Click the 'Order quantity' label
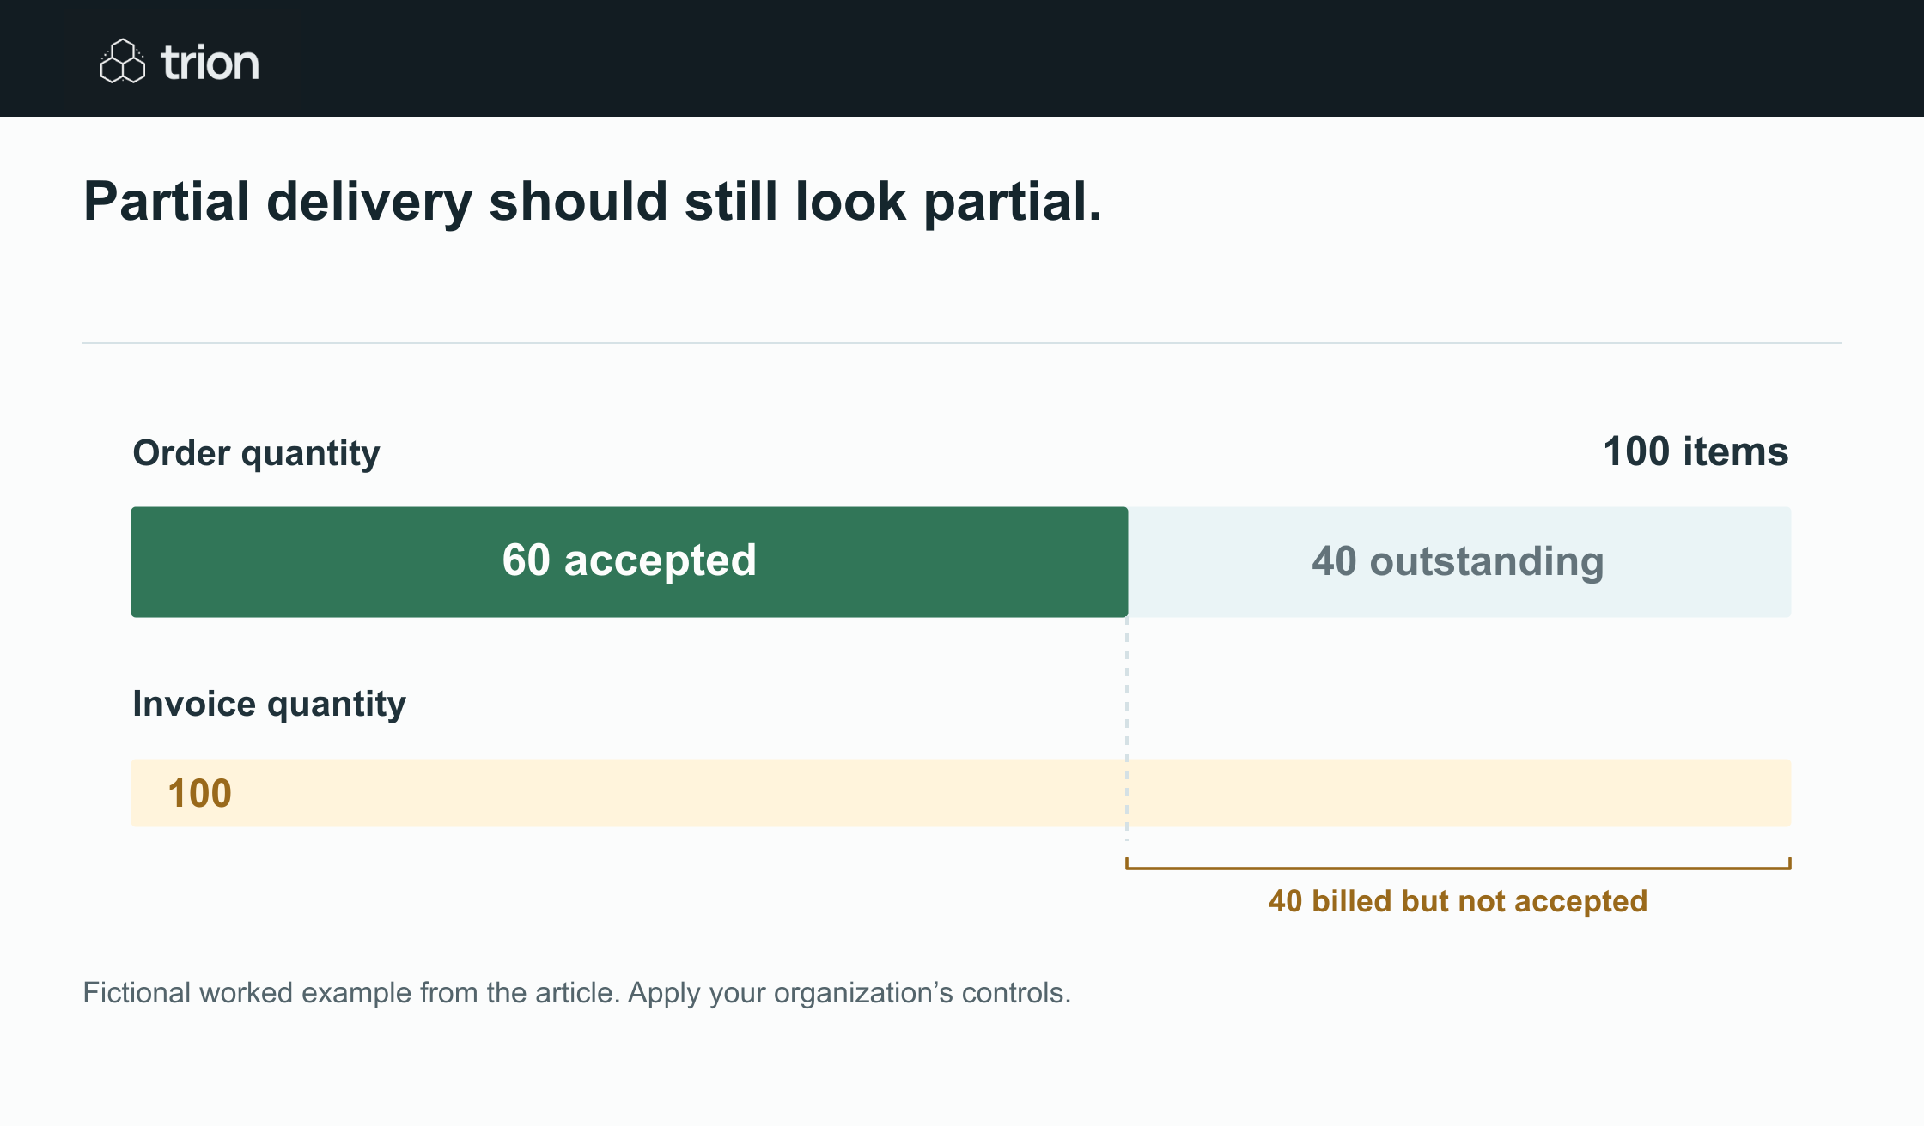 pos(256,453)
